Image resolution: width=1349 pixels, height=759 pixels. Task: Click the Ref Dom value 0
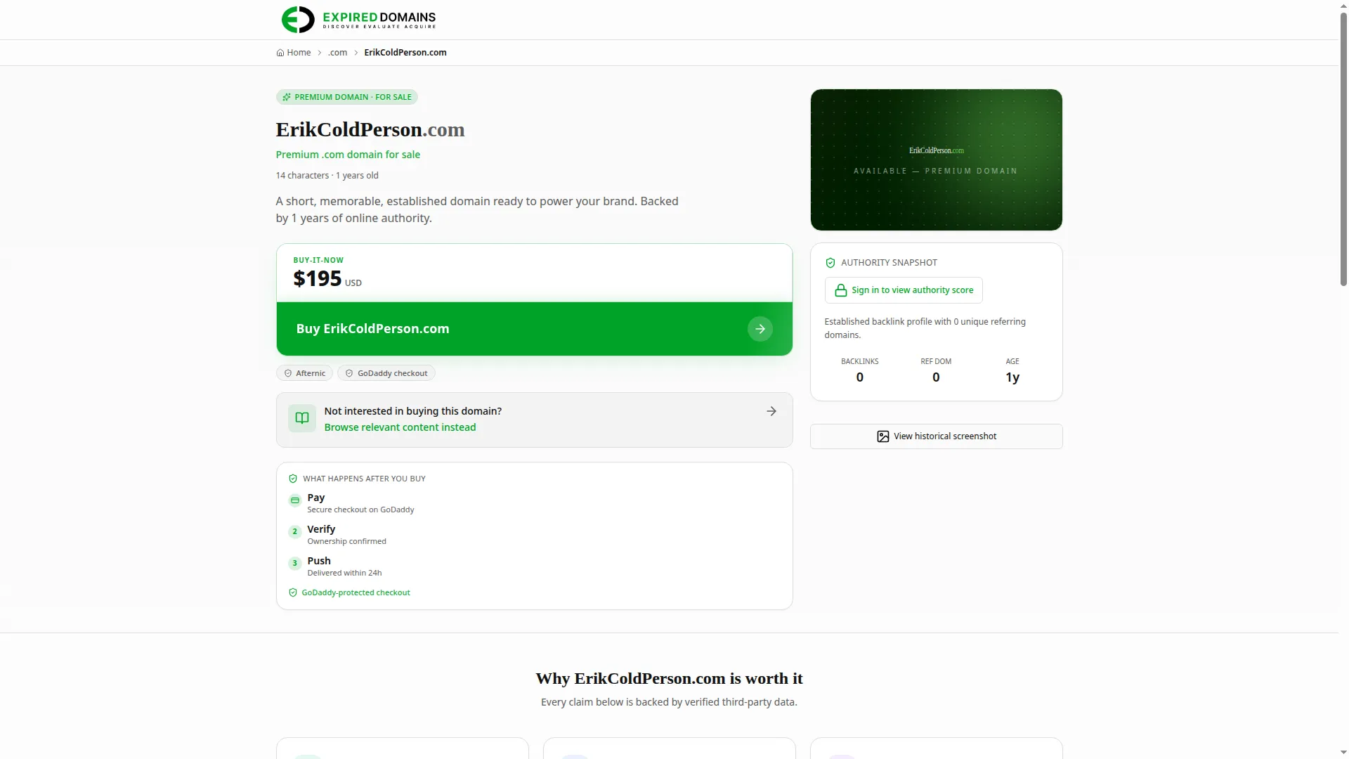click(x=936, y=377)
